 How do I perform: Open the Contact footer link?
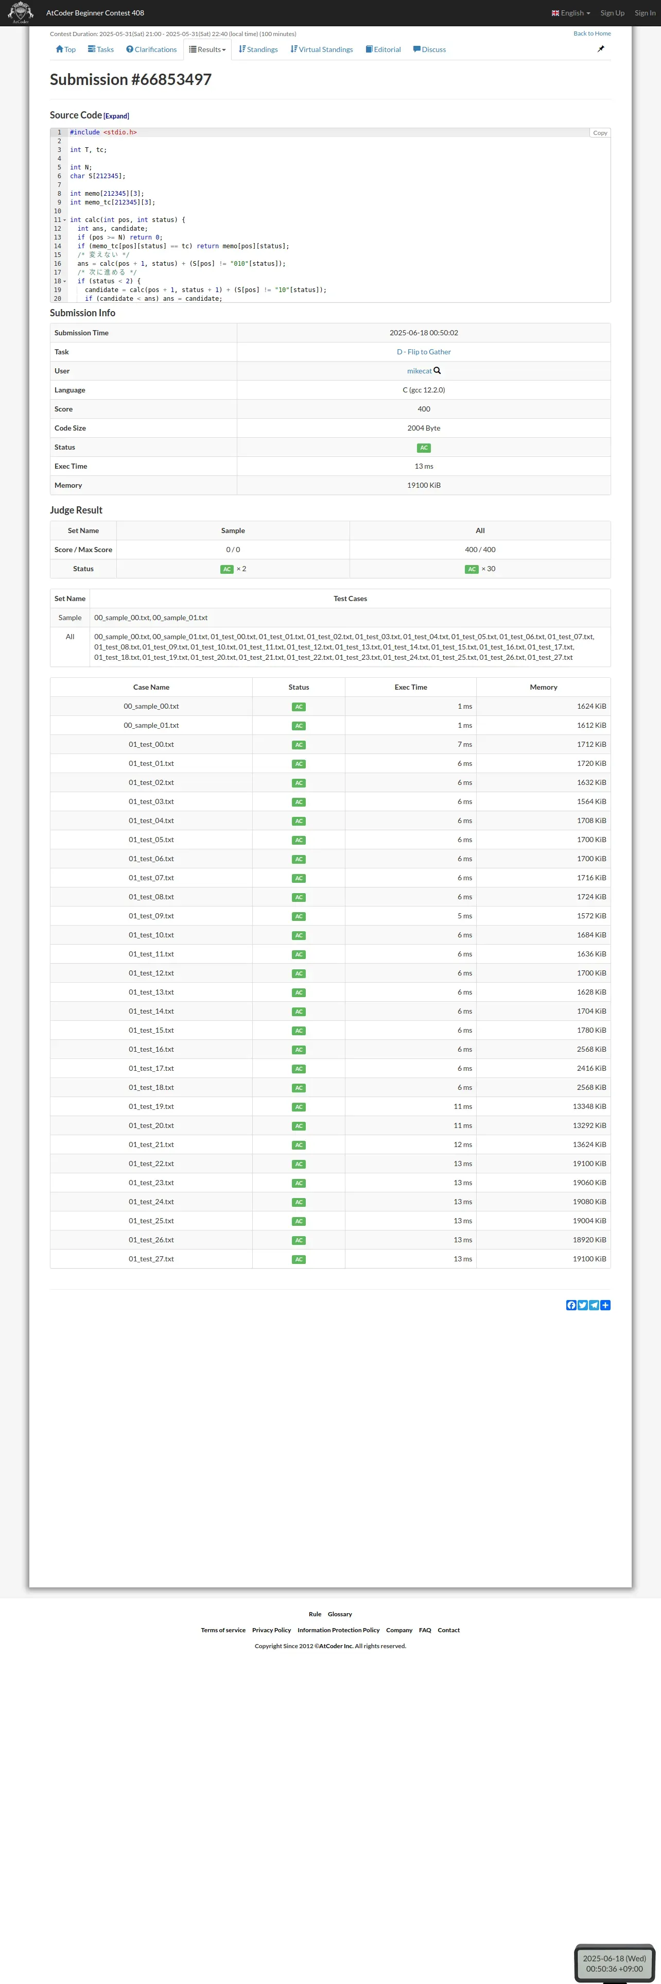448,1630
